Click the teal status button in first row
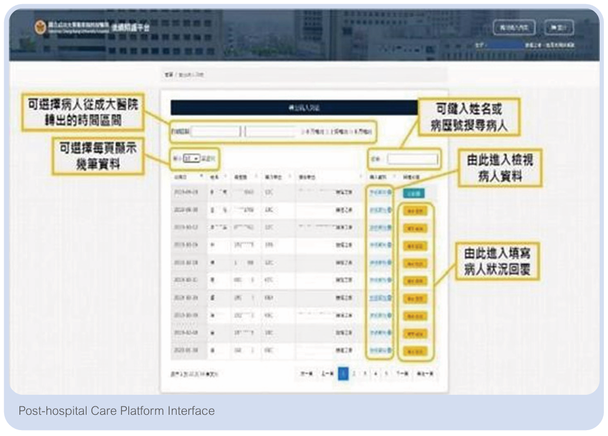 pos(414,193)
